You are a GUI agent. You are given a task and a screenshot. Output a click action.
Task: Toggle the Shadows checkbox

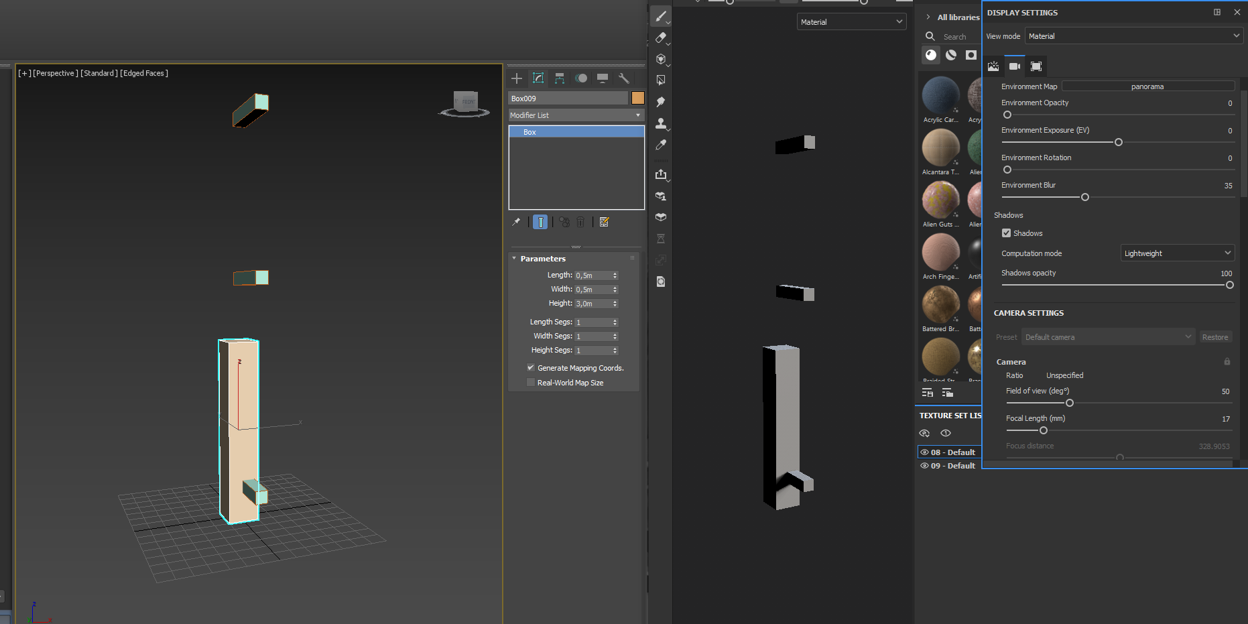[1006, 233]
